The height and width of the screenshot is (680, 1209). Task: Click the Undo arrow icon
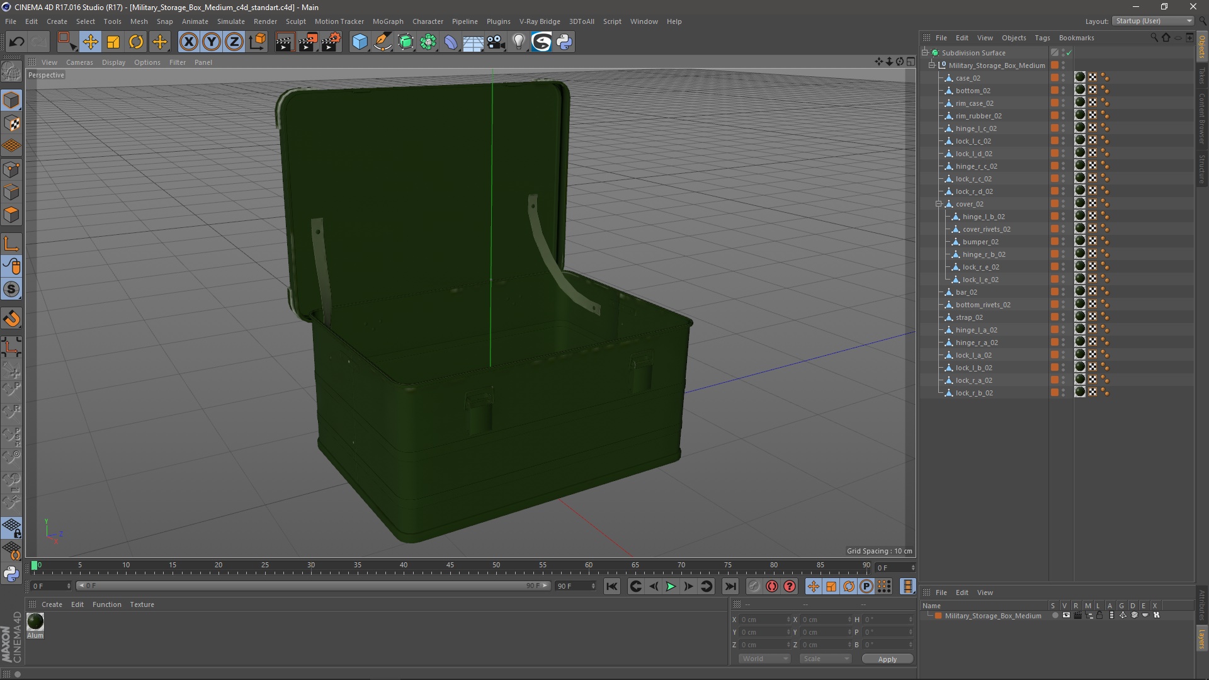coord(16,42)
